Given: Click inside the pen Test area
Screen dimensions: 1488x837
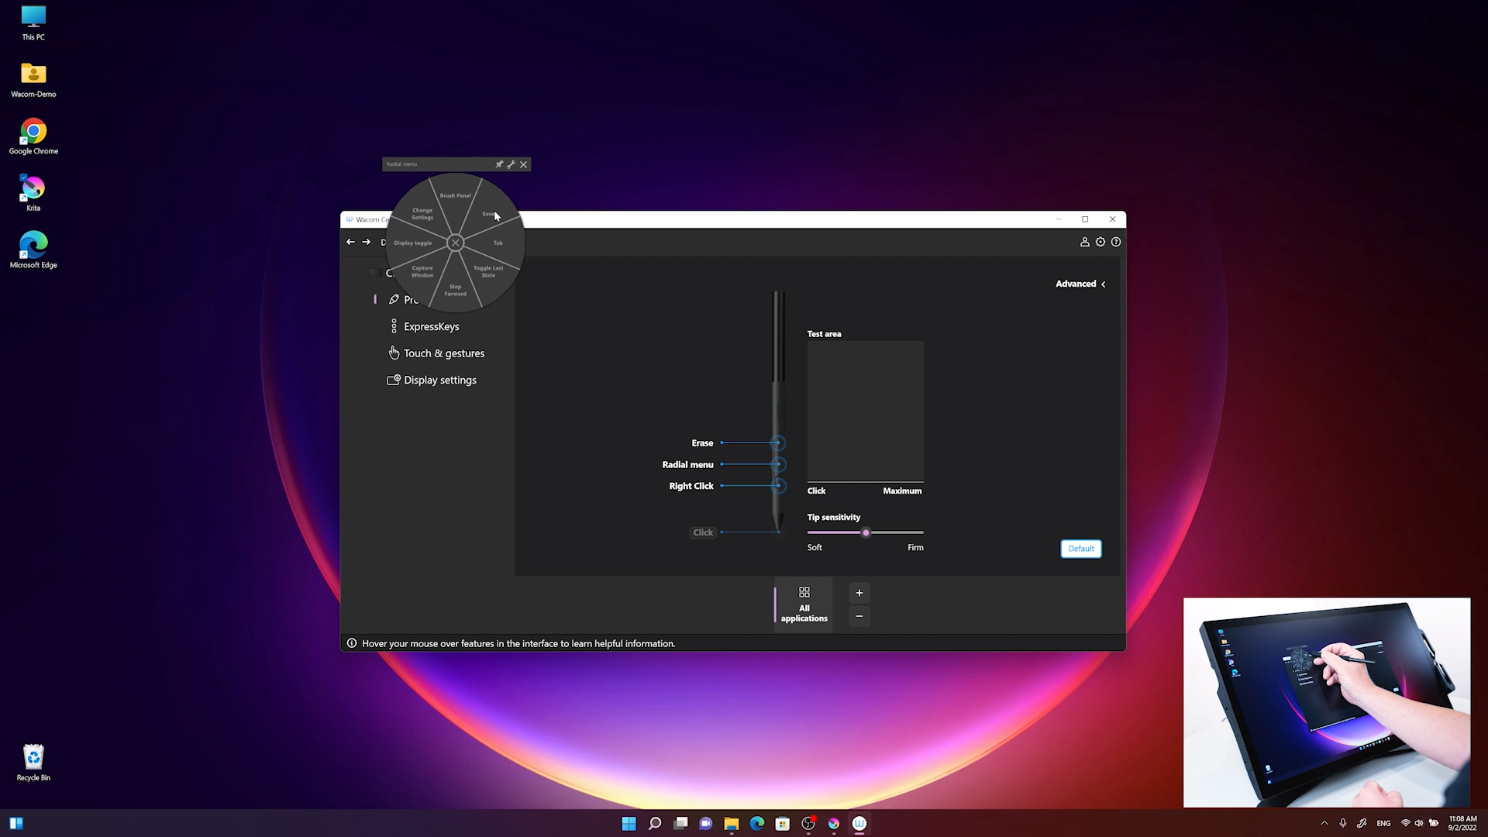Looking at the screenshot, I should coord(865,411).
